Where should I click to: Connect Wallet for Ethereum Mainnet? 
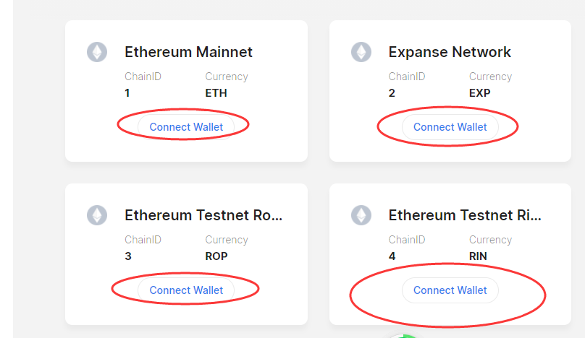tap(186, 127)
